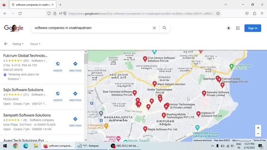Clear the search box with the X icon
Image resolution: width=267 pixels, height=150 pixels.
pos(154,28)
